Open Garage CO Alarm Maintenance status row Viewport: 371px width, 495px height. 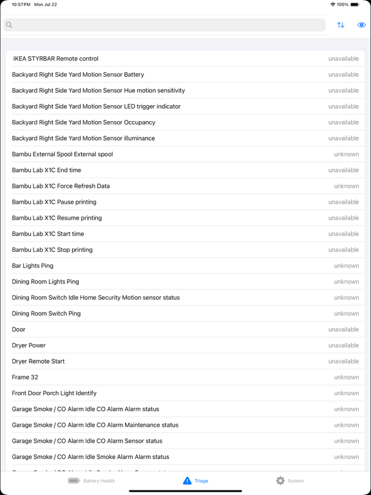tap(185, 425)
